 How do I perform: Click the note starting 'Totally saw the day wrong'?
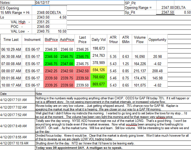[113, 126]
